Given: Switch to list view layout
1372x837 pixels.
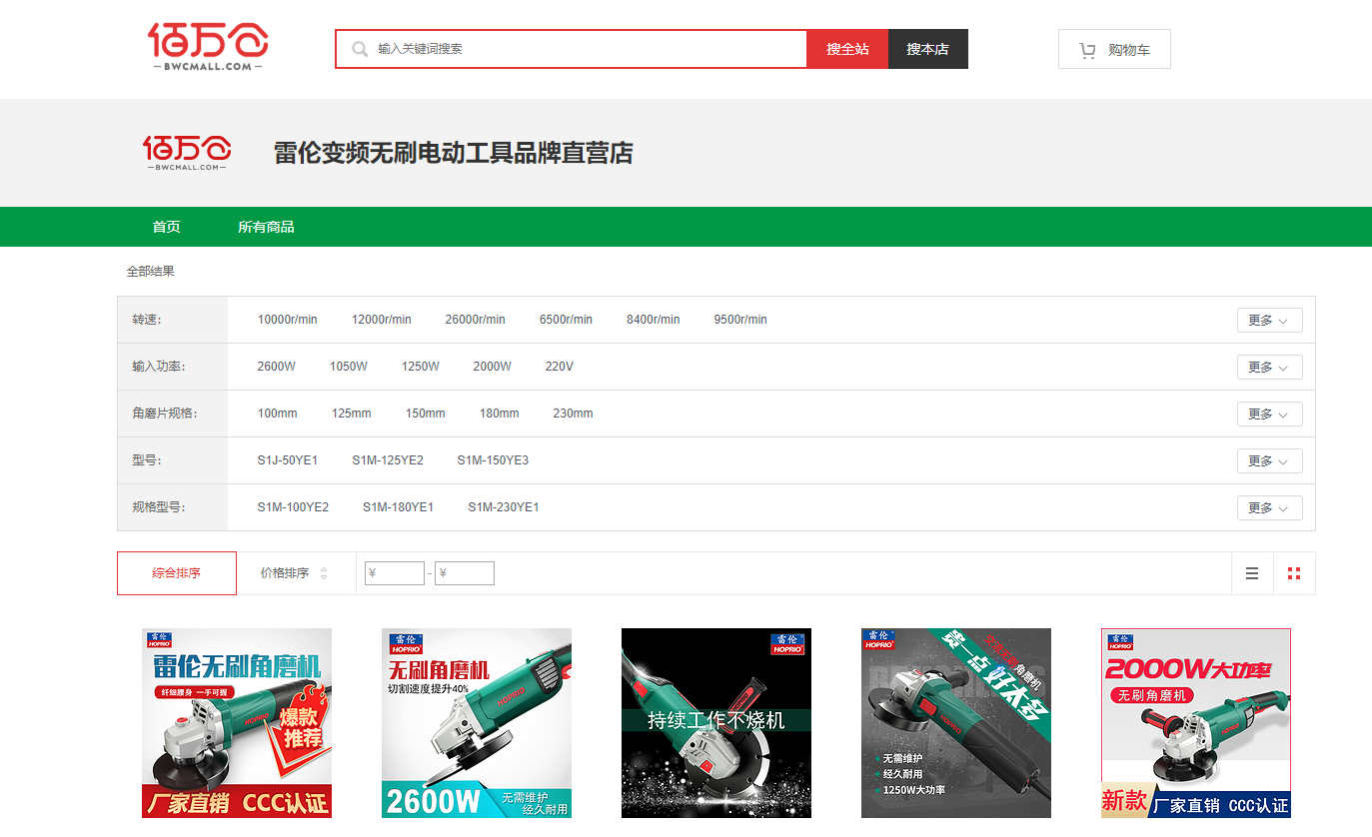Looking at the screenshot, I should [x=1252, y=573].
